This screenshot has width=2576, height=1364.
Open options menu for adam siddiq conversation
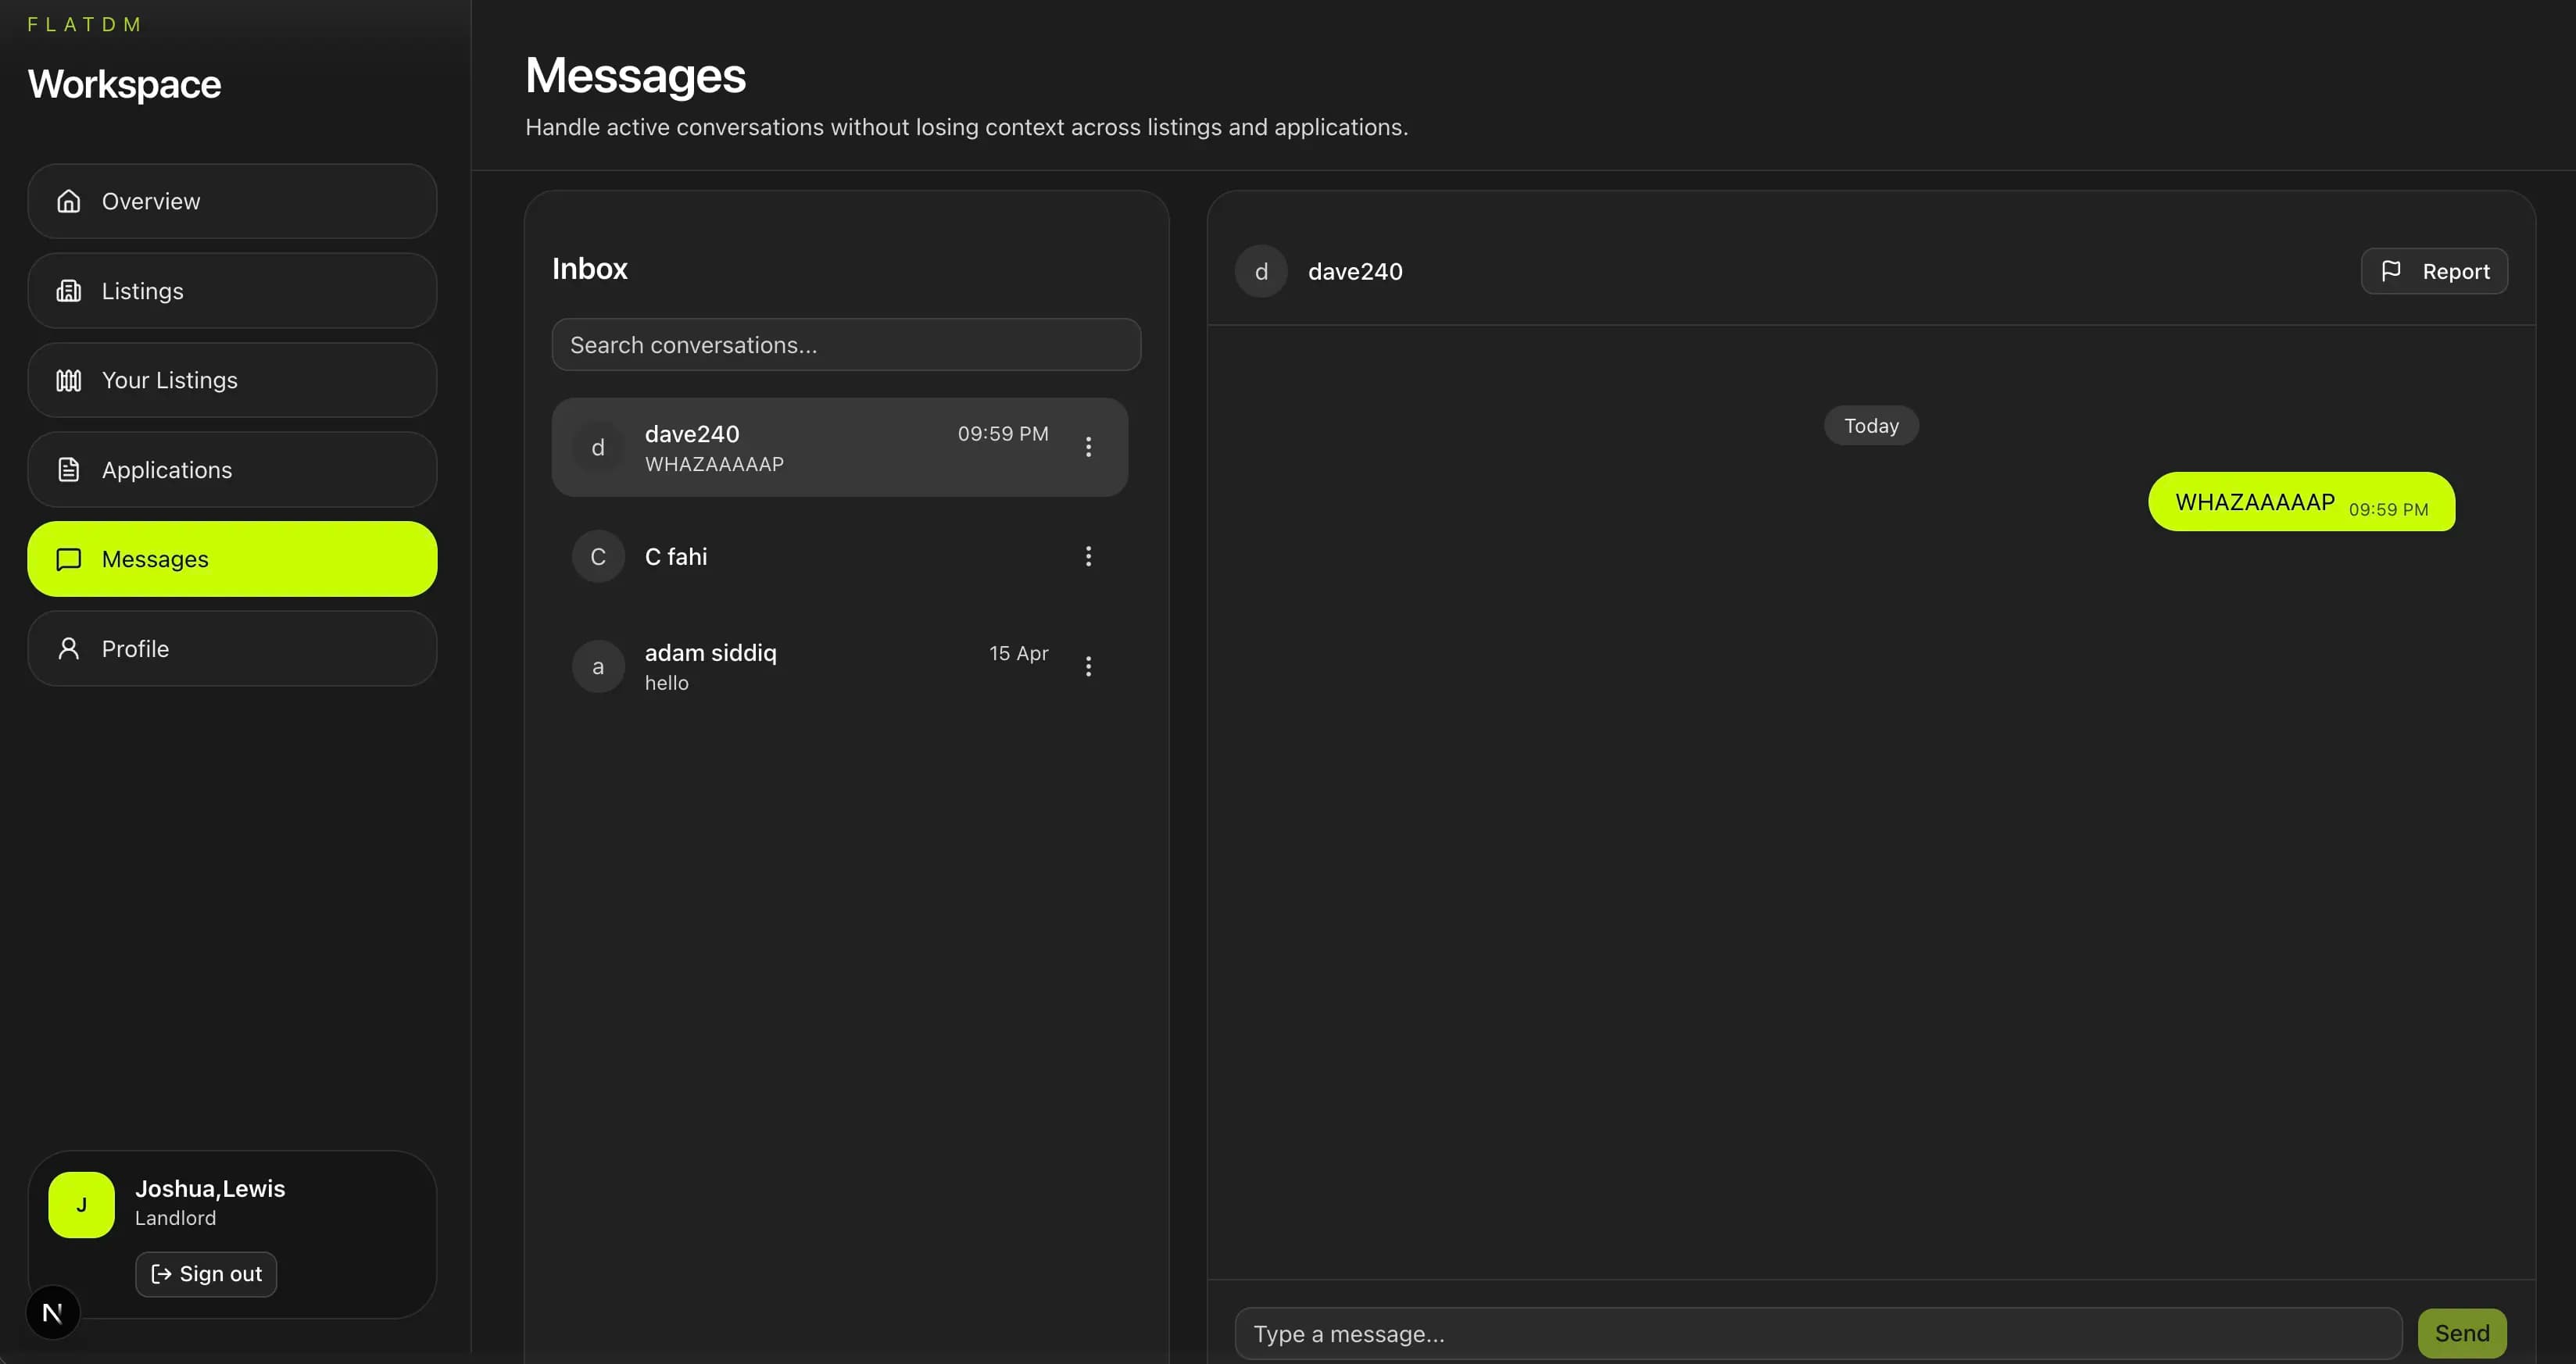pos(1088,666)
